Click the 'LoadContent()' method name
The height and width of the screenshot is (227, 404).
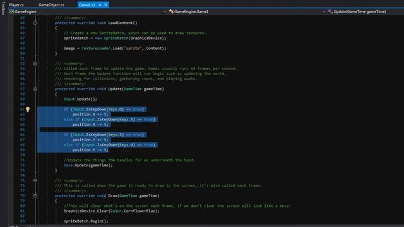(x=122, y=23)
